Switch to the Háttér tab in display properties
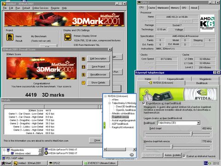Screen dimensions: 221x166 [x=148, y=79]
